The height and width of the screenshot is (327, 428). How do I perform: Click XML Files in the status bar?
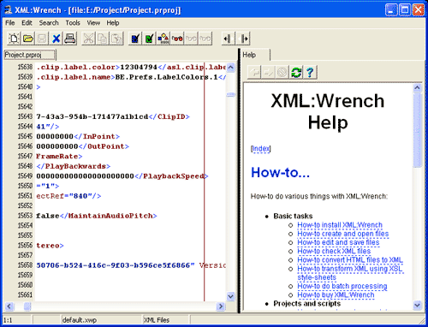(157, 320)
